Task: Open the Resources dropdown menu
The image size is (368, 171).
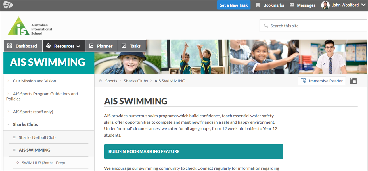Action: 64,46
